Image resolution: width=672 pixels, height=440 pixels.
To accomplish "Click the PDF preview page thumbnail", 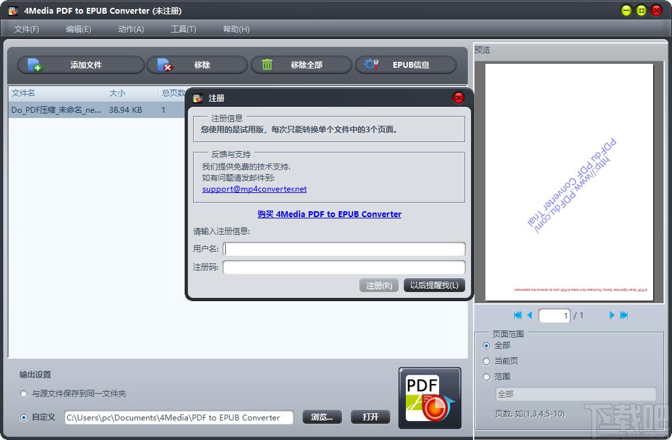I will (569, 183).
